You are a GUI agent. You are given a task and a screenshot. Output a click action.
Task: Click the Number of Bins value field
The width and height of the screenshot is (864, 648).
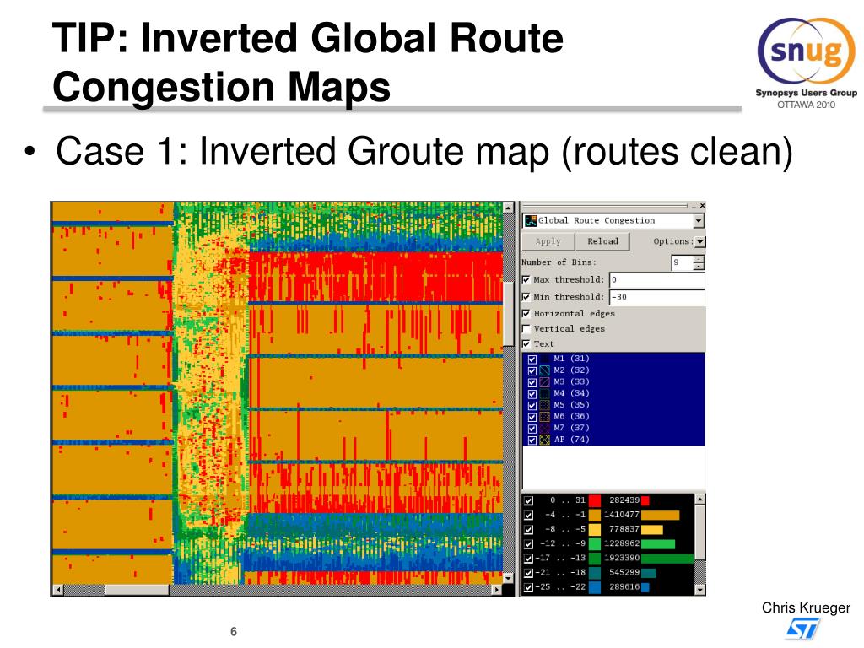pos(682,262)
